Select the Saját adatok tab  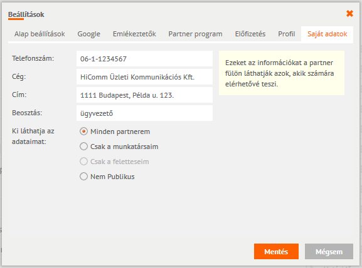tap(327, 34)
